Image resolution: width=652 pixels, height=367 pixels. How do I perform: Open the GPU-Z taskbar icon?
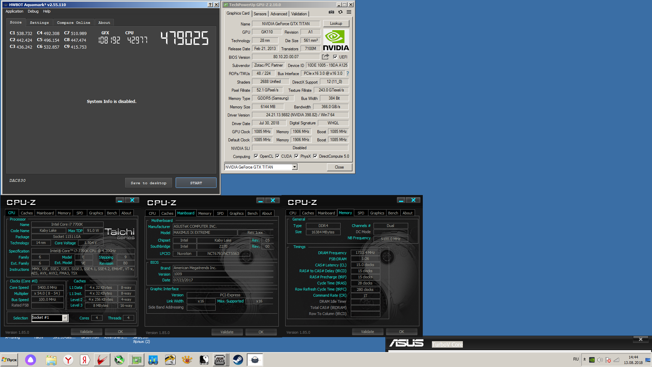tap(136, 360)
